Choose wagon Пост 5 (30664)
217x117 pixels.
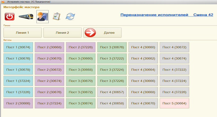175,103
